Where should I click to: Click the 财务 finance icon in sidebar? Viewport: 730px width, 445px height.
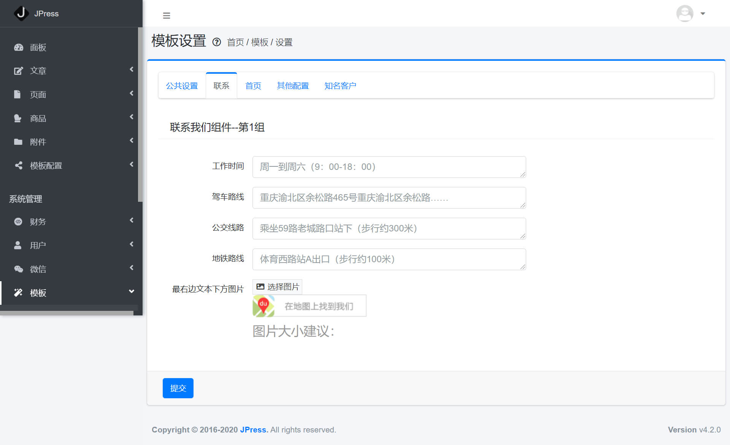pyautogui.click(x=18, y=222)
